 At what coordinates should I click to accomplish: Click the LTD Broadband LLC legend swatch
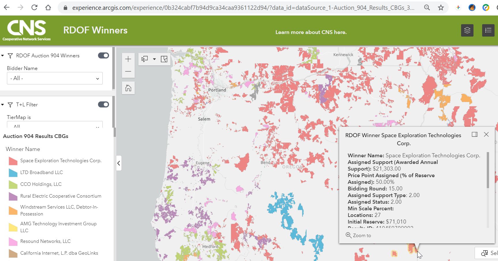(13, 173)
